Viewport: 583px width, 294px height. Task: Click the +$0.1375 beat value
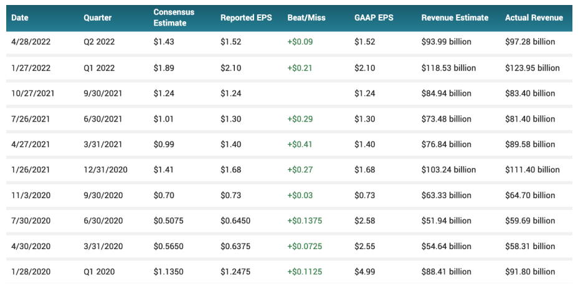305,220
